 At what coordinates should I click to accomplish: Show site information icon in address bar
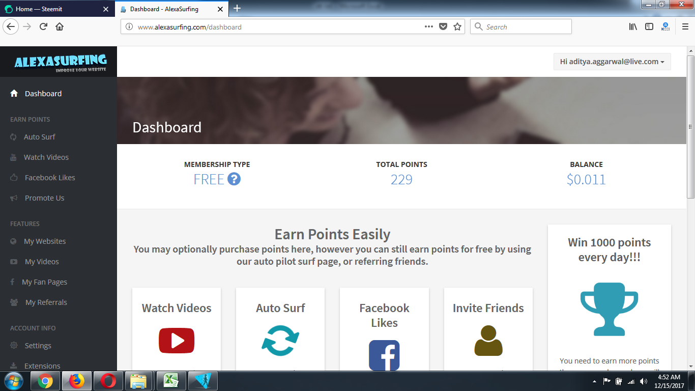point(129,26)
